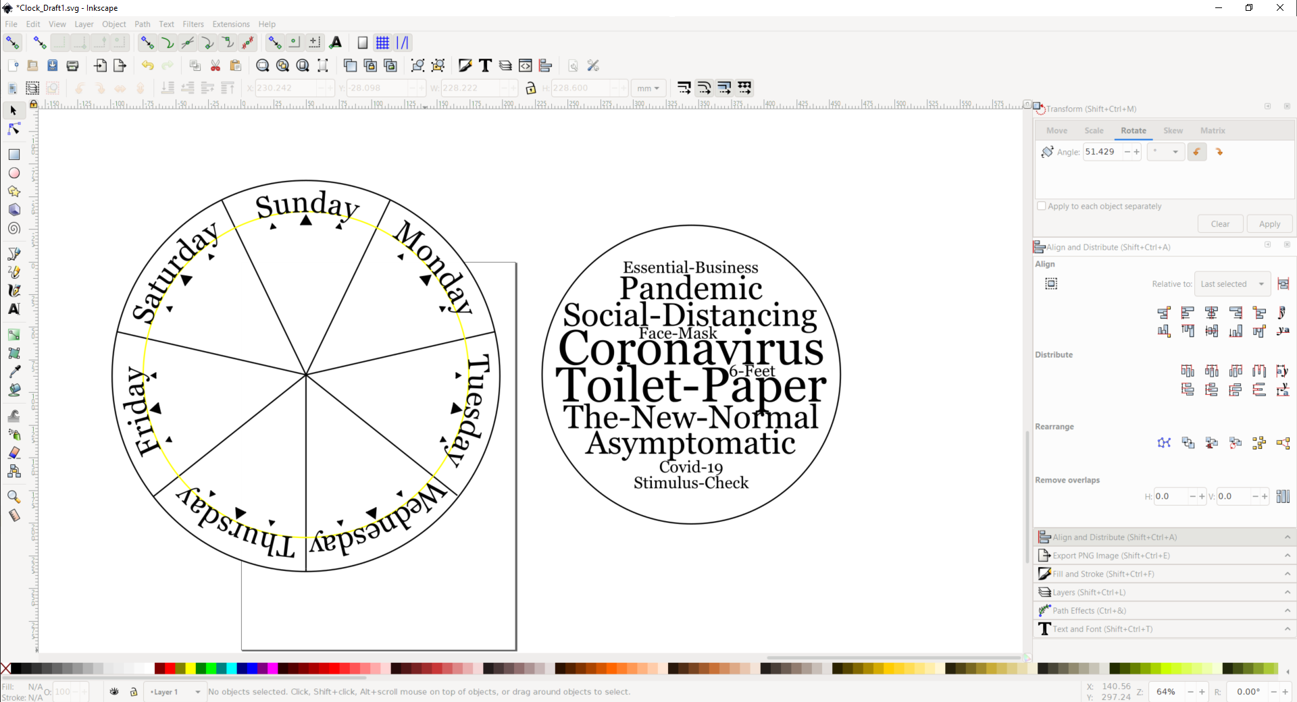The width and height of the screenshot is (1297, 702).
Task: Open the 'Relative to' Last selected dropdown
Action: pos(1232,284)
